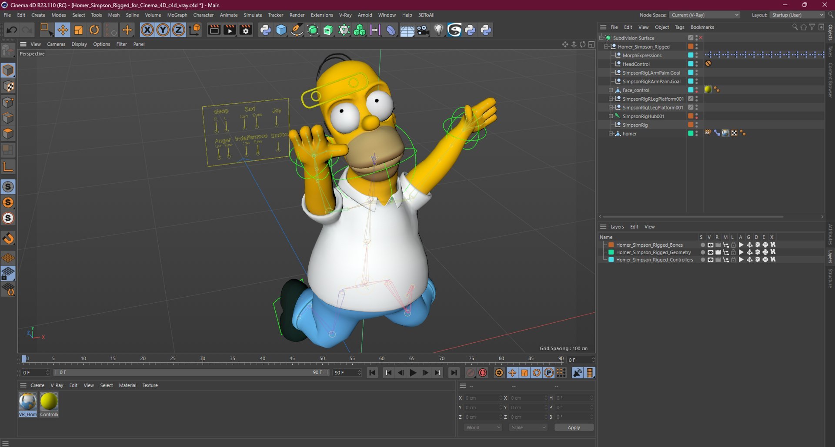The width and height of the screenshot is (835, 447).
Task: Open the Layout dropdown
Action: click(x=797, y=15)
